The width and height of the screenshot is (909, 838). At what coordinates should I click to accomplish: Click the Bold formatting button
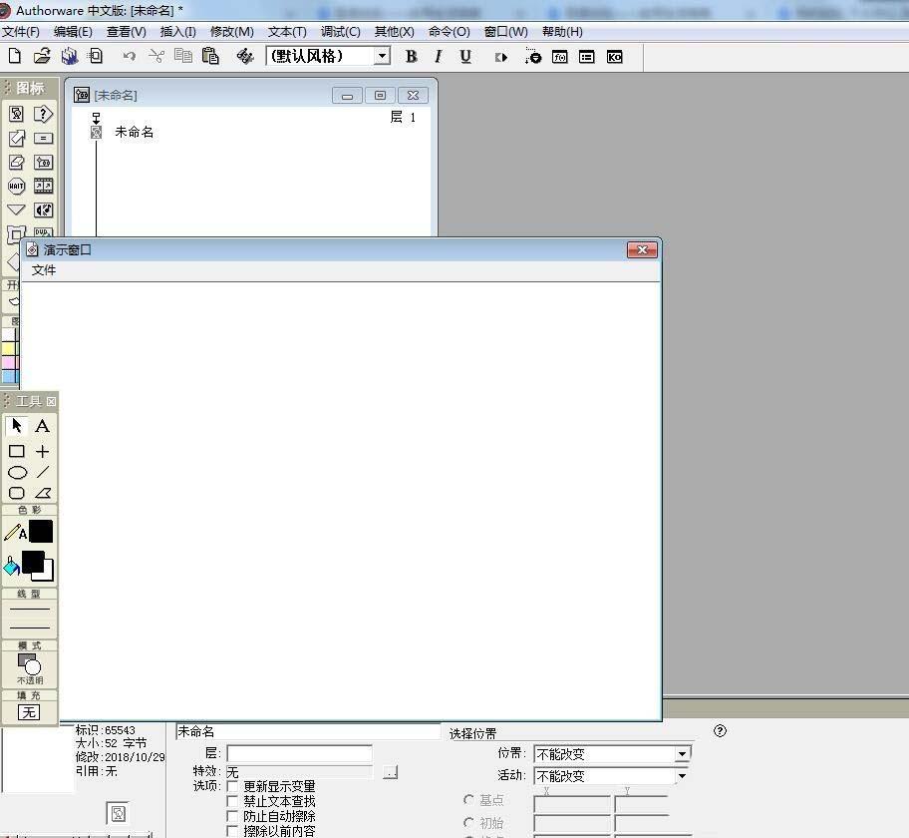pyautogui.click(x=411, y=57)
